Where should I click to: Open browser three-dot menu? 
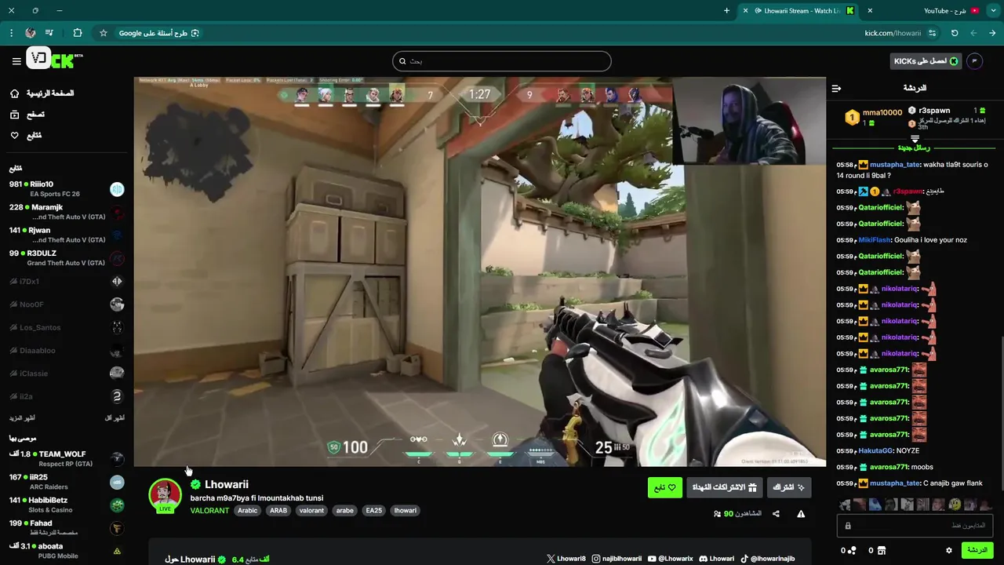[x=11, y=33]
